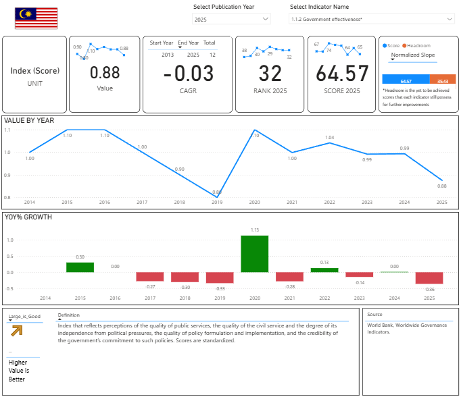Click the Malaysia flag image
Image resolution: width=461 pixels, height=397 pixels.
[x=36, y=18]
